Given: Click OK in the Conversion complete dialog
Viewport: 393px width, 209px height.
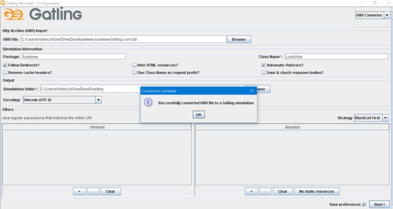Looking at the screenshot, I should pos(199,115).
